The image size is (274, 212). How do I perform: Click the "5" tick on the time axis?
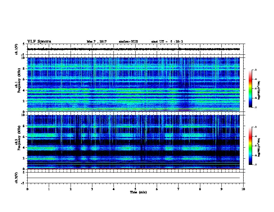click(x=135, y=189)
